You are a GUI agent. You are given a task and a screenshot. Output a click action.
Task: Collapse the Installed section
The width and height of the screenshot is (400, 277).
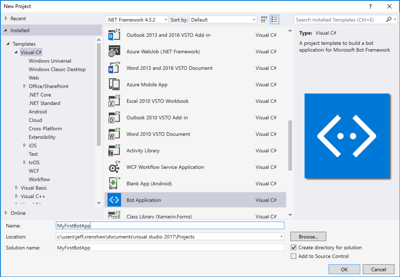pyautogui.click(x=6, y=30)
